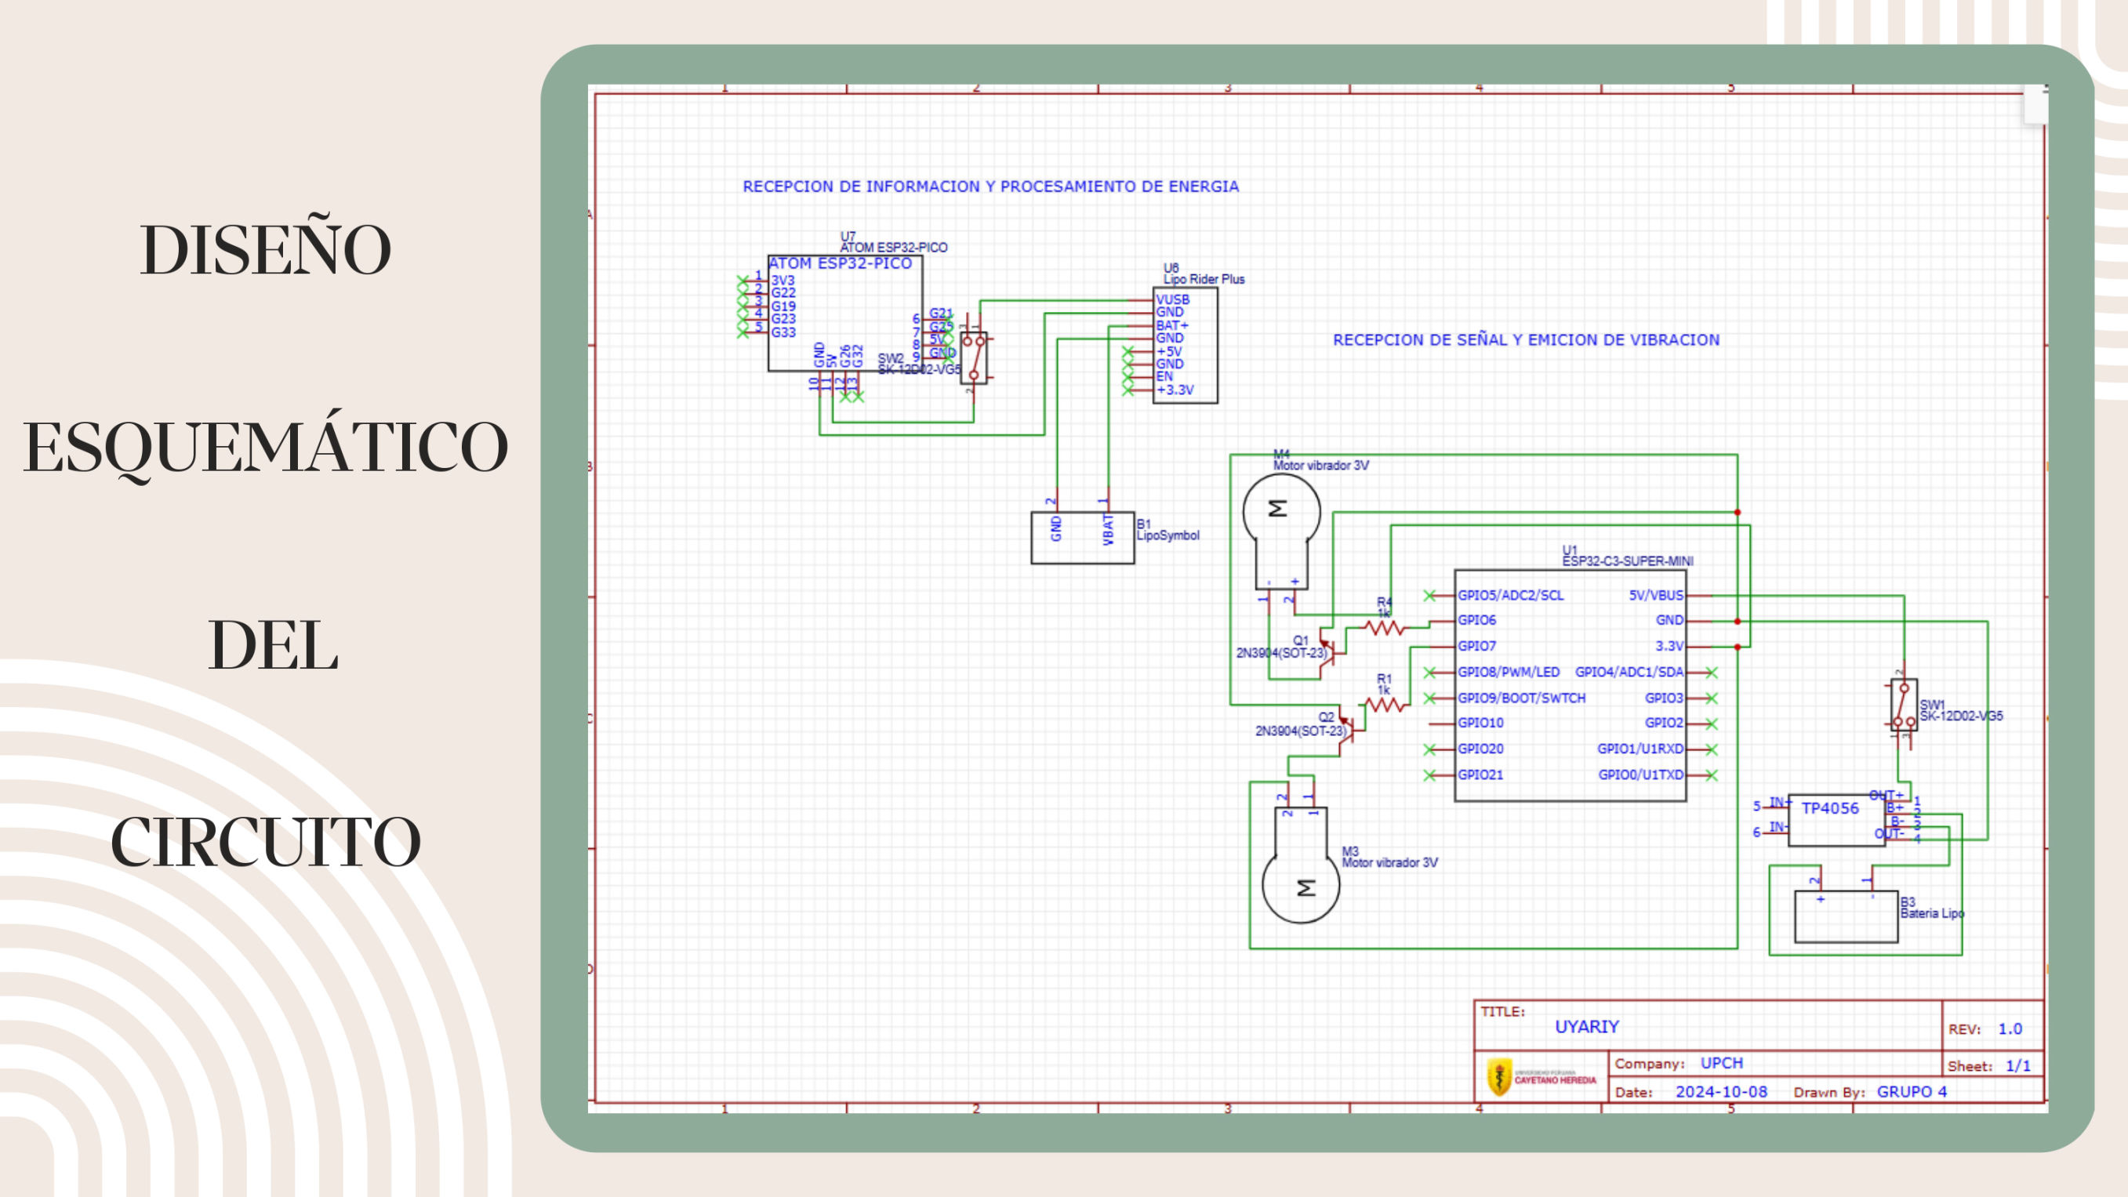The height and width of the screenshot is (1197, 2128).
Task: Click the GPIO2 pin label
Action: 1664,723
